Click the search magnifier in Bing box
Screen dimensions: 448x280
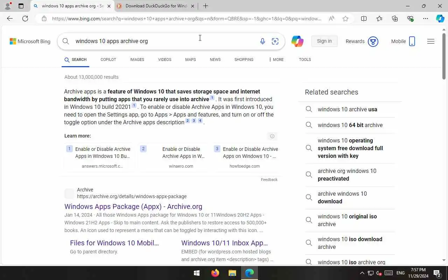(x=66, y=41)
